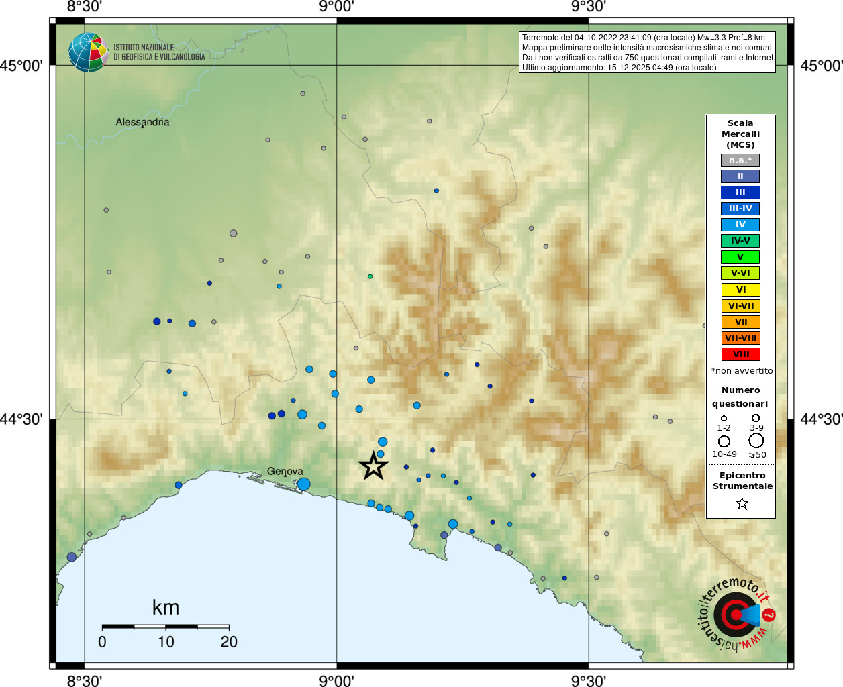Click the single green intensity dot
Viewport: 843px width, 687px height.
[x=370, y=276]
